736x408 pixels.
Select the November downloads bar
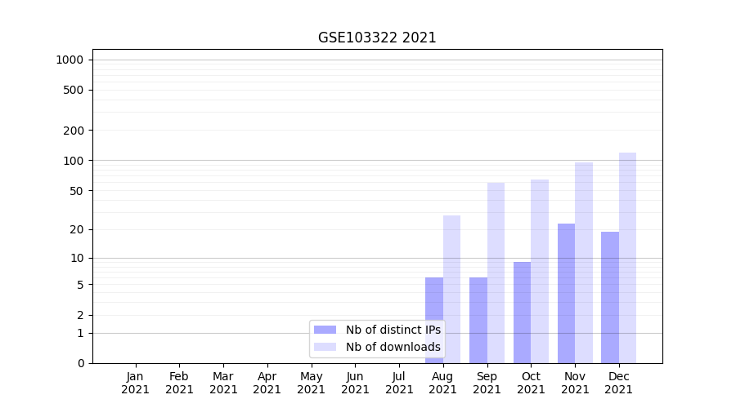[x=584, y=263]
